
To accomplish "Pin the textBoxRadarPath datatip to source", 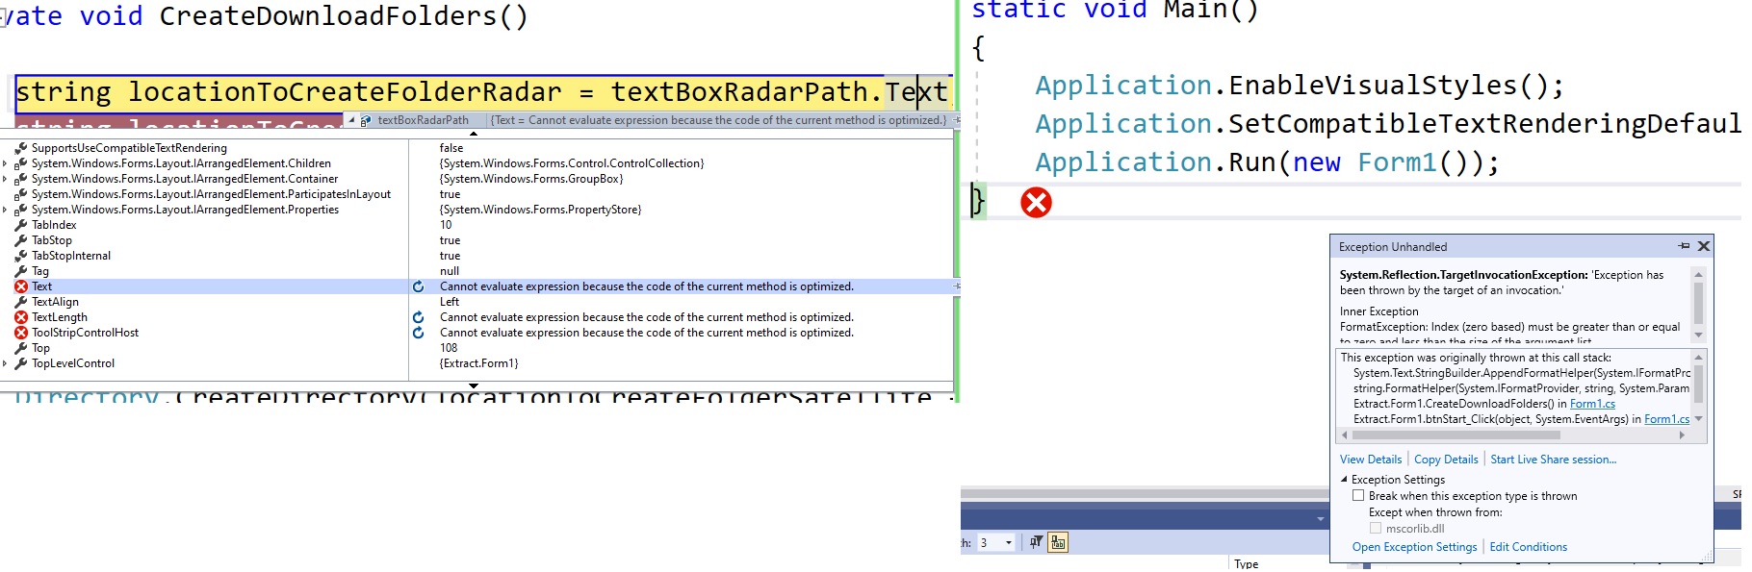I will tap(956, 120).
